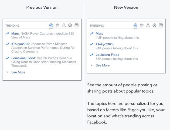Open Mars NASA Rover trending link
Screen dimensions: 170x130
click(15, 34)
